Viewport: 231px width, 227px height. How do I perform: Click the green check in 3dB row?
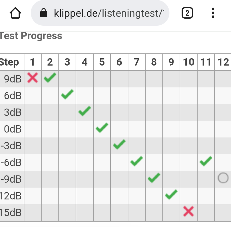85,111
